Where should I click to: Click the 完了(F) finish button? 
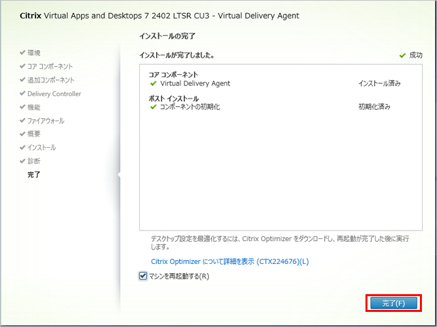click(x=392, y=303)
